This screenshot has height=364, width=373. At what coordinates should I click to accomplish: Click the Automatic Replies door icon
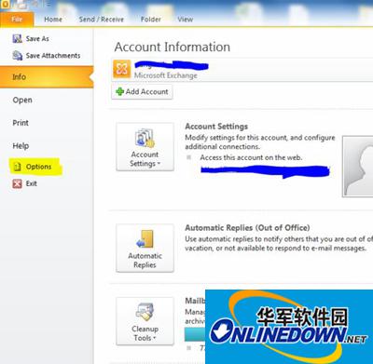click(145, 239)
